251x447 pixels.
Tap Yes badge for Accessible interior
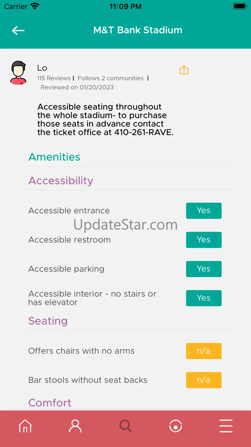tap(204, 298)
